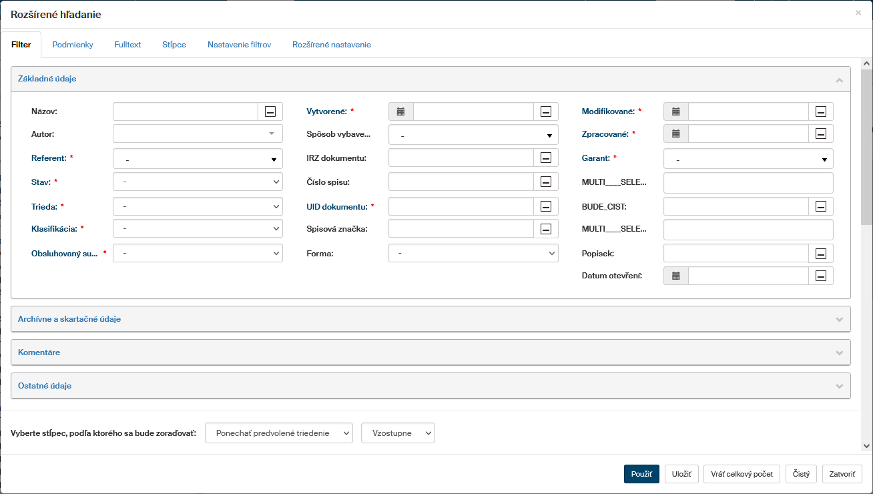This screenshot has height=494, width=873.
Task: Expand the Komentáre section
Action: click(430, 352)
